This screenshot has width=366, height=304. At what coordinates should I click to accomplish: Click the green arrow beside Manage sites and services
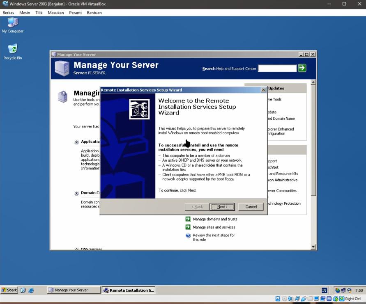[x=188, y=227]
